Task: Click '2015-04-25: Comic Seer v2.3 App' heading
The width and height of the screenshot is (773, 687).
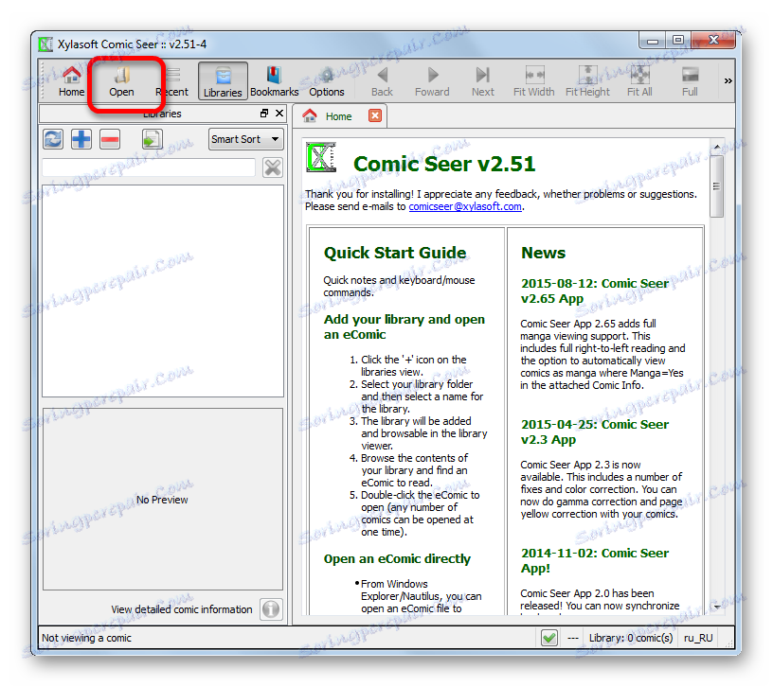Action: pos(595,432)
